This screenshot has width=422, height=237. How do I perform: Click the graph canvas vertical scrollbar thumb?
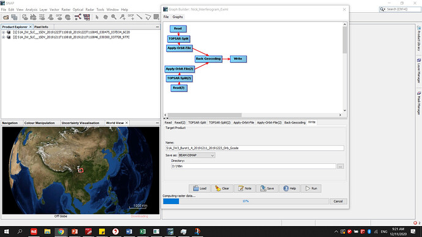(344, 40)
